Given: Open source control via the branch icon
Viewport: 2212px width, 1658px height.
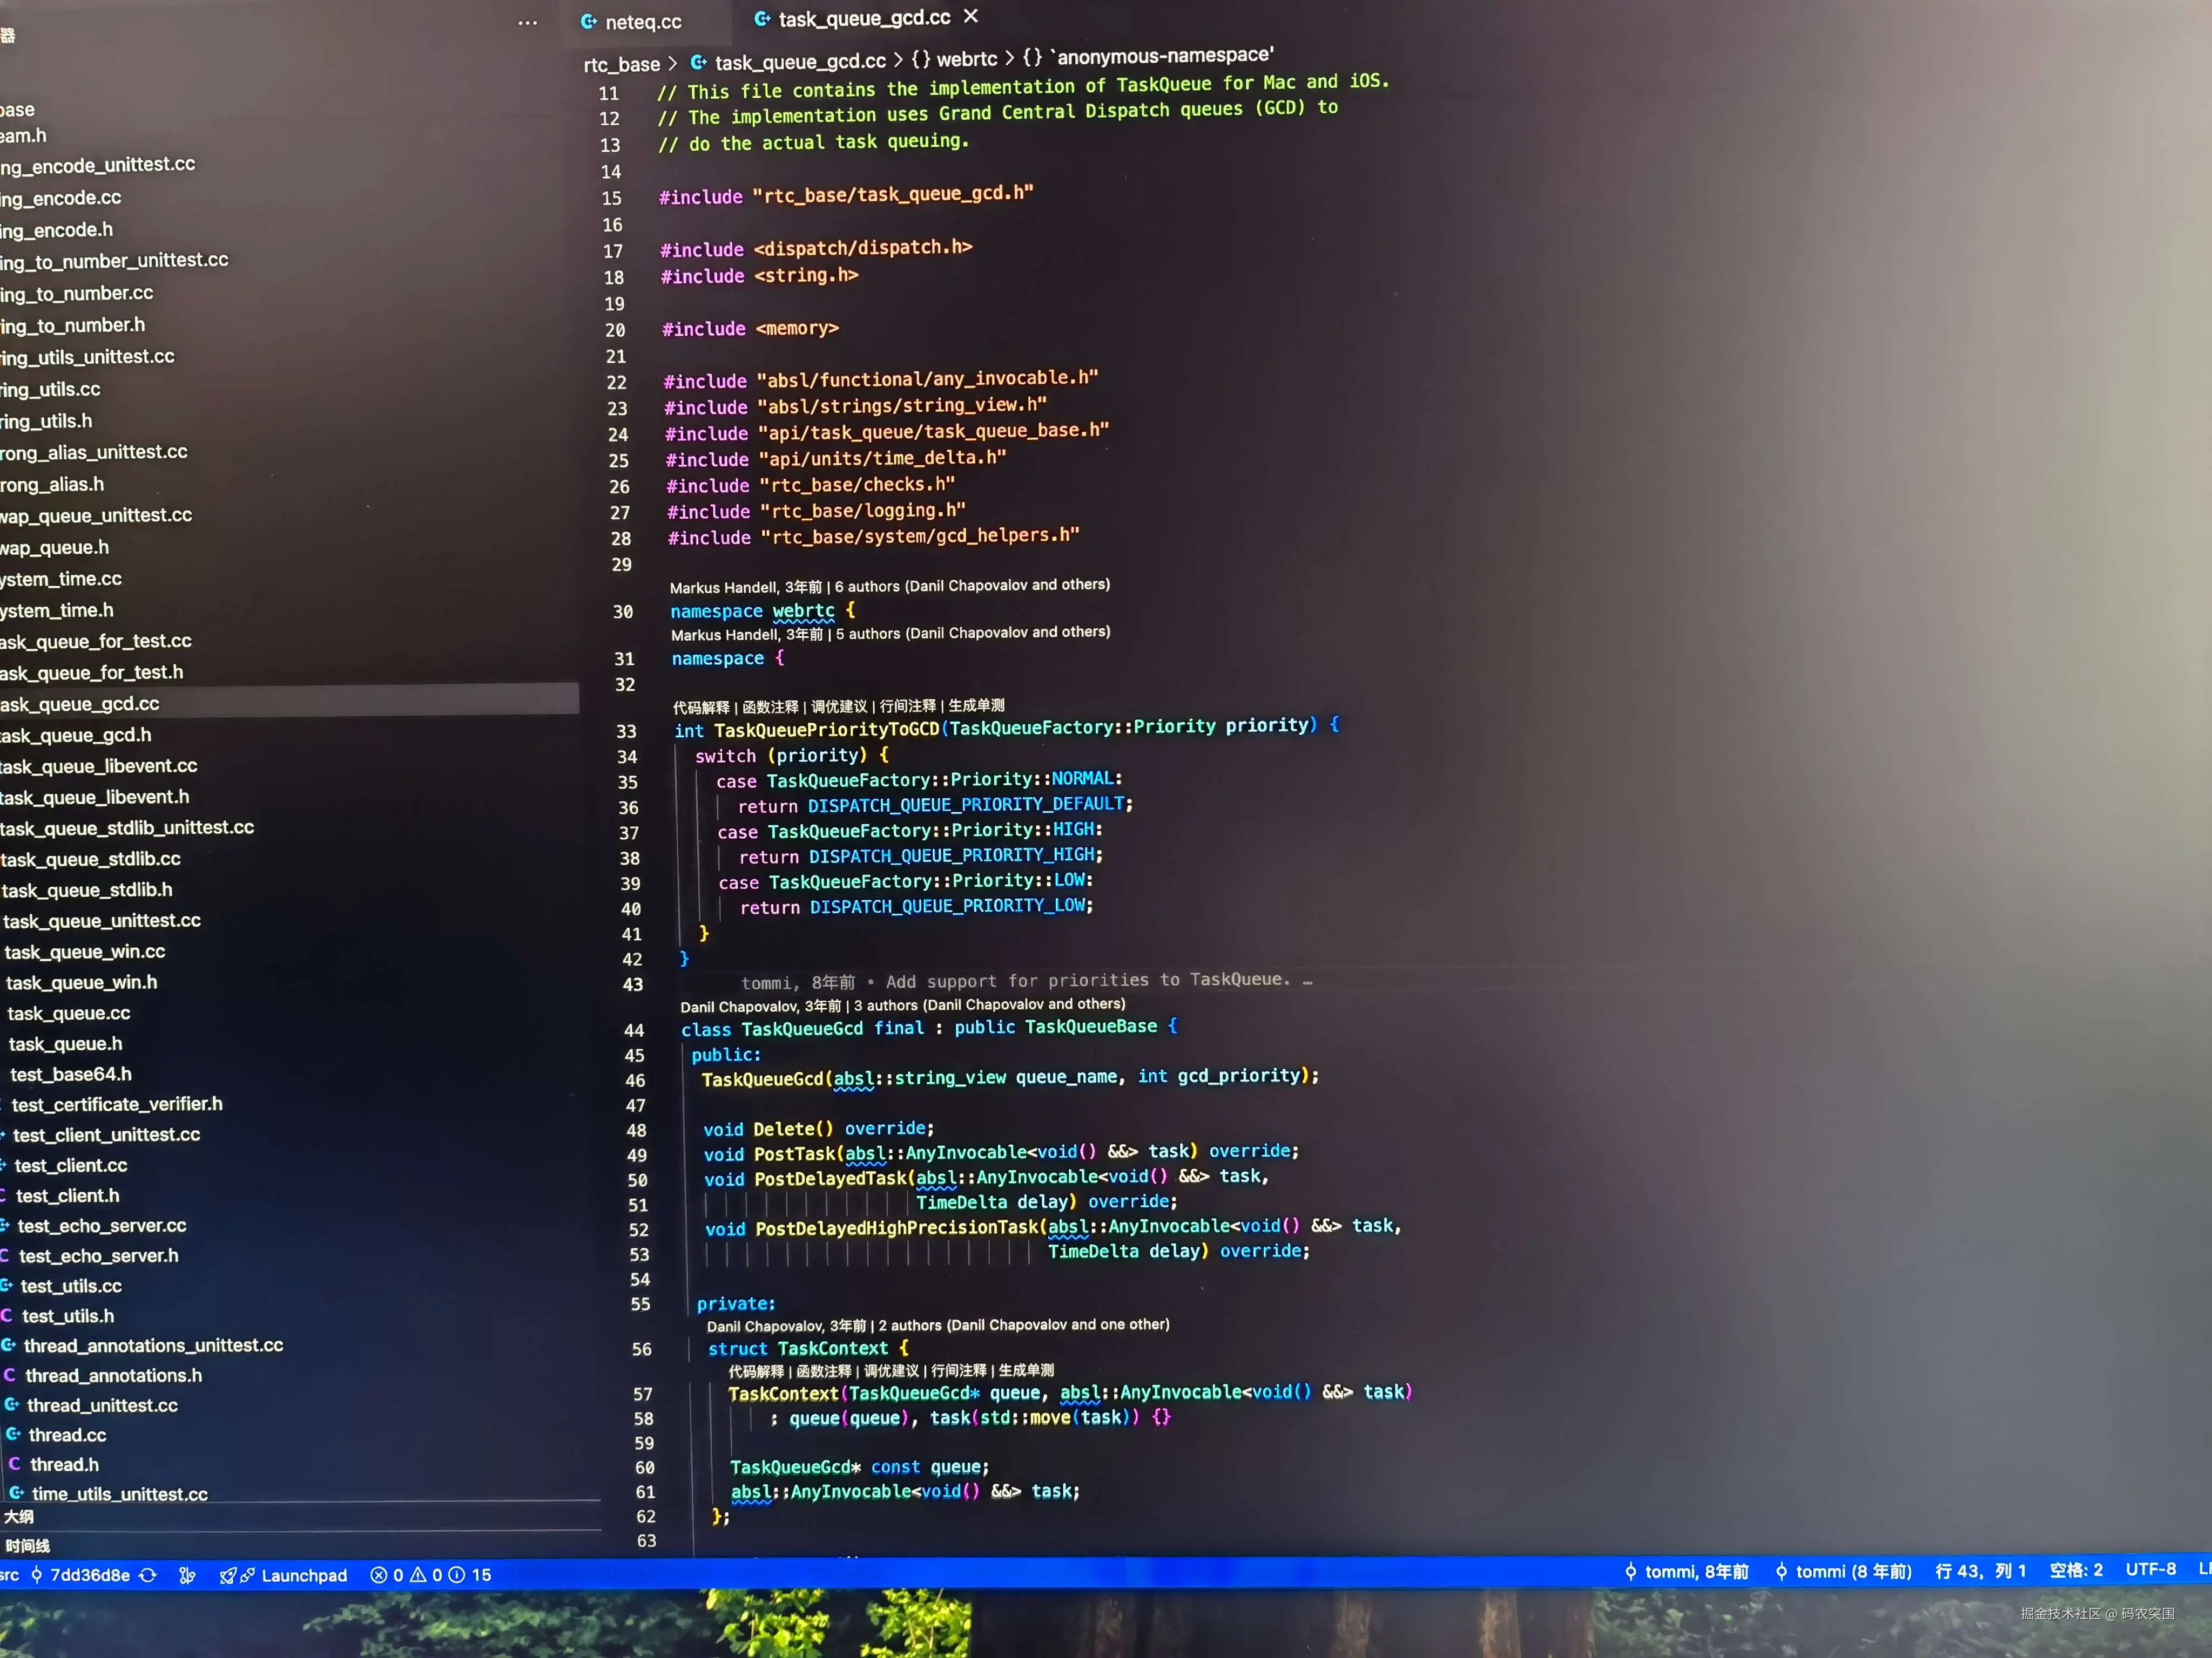Looking at the screenshot, I should [37, 1574].
